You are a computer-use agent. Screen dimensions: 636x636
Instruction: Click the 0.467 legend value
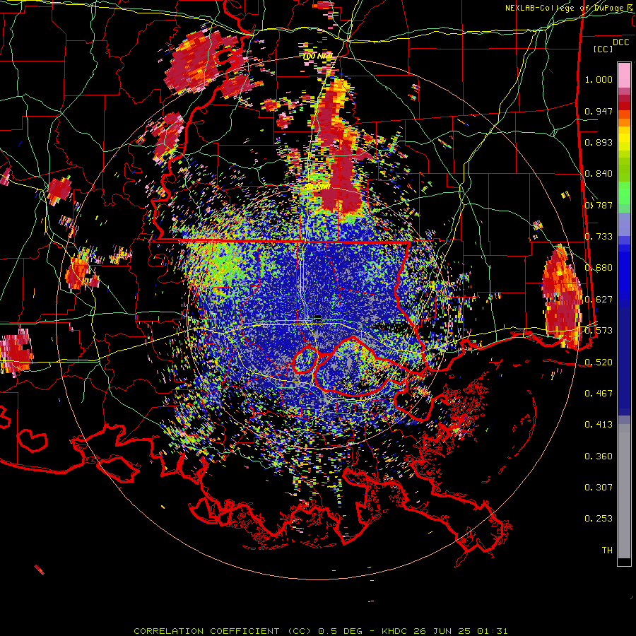599,394
